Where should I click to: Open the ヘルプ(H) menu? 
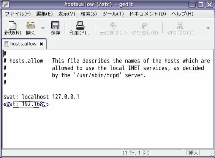(x=182, y=14)
